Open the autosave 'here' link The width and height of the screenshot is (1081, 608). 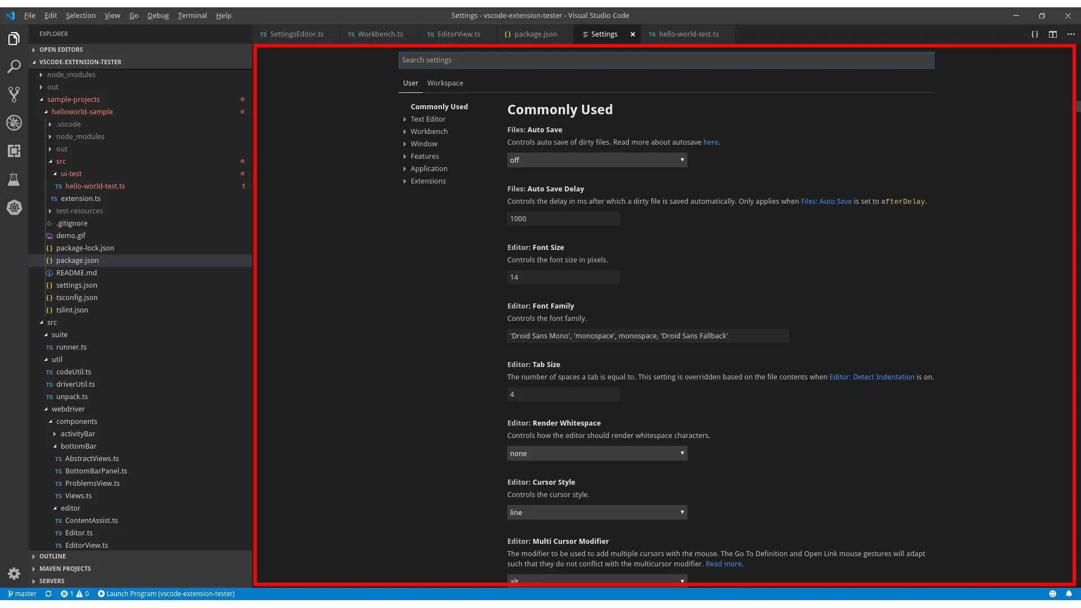(711, 142)
